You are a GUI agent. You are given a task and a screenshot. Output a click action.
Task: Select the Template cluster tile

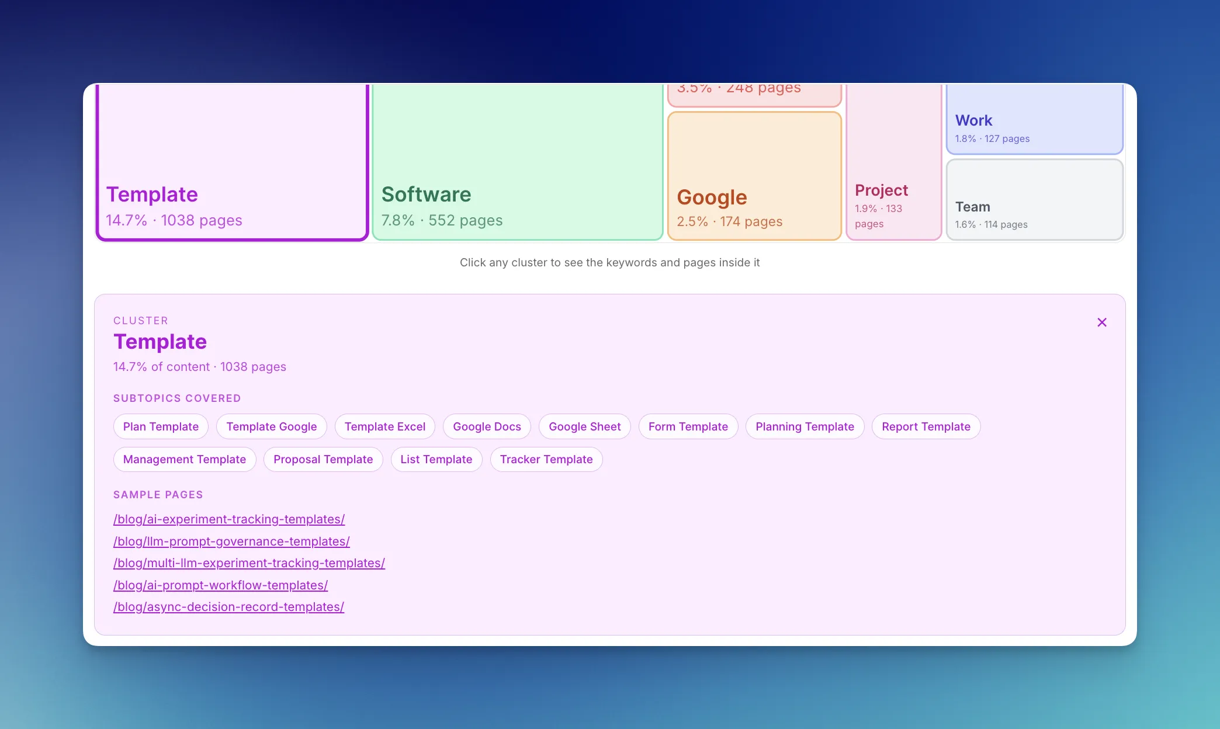click(x=231, y=164)
